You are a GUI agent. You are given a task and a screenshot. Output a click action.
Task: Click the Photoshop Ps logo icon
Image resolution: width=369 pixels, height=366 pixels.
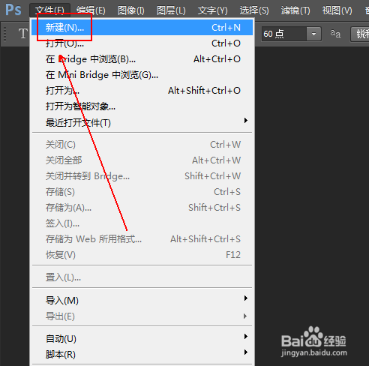13,10
